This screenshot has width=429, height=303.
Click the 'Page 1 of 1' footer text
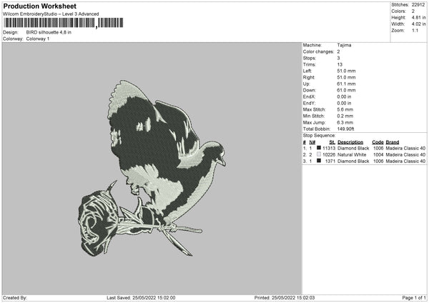(x=414, y=297)
